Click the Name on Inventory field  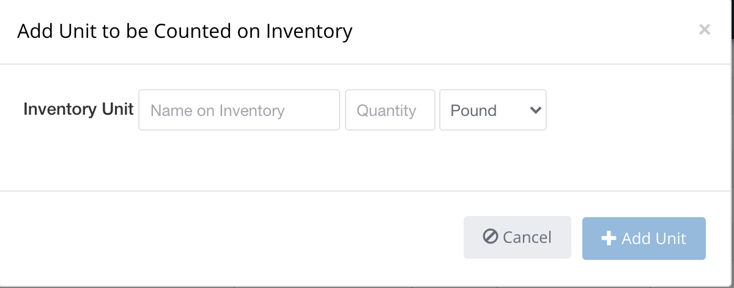click(239, 110)
